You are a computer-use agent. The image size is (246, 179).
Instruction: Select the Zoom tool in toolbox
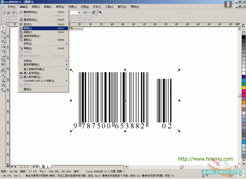(x=3, y=37)
